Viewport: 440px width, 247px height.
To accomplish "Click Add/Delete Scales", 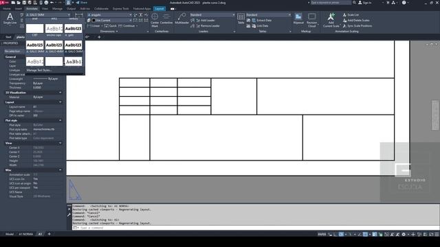I will (356, 20).
